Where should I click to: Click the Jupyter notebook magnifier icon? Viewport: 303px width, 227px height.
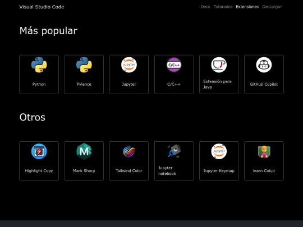[x=174, y=151]
